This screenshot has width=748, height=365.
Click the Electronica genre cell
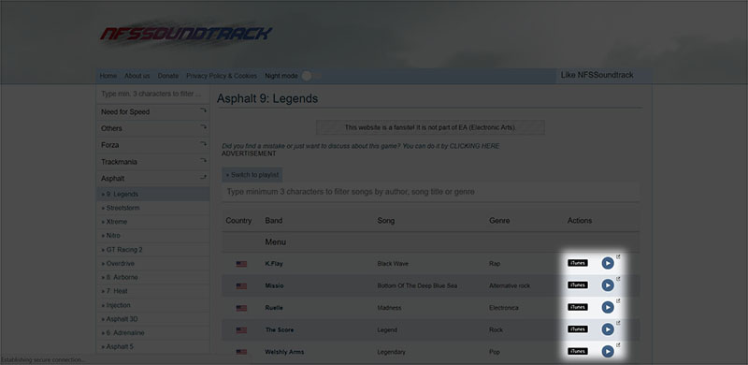pyautogui.click(x=504, y=308)
